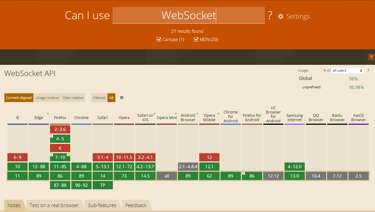
Task: Click the question mark after search box
Action: tap(270, 16)
